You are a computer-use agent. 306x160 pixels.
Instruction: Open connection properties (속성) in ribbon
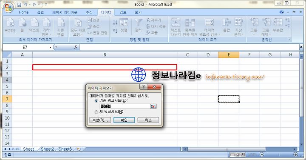click(93, 26)
